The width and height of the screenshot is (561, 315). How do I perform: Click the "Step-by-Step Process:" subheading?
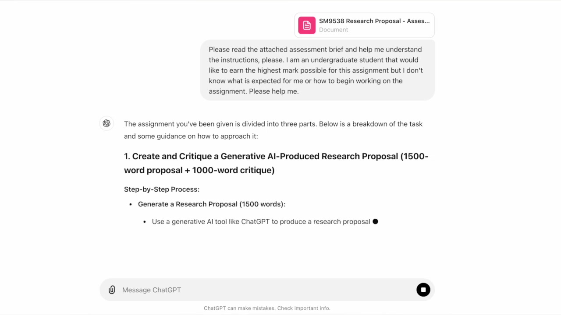click(162, 189)
